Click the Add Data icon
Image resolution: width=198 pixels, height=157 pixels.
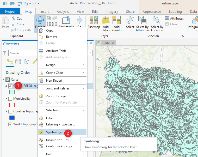[x=106, y=20]
